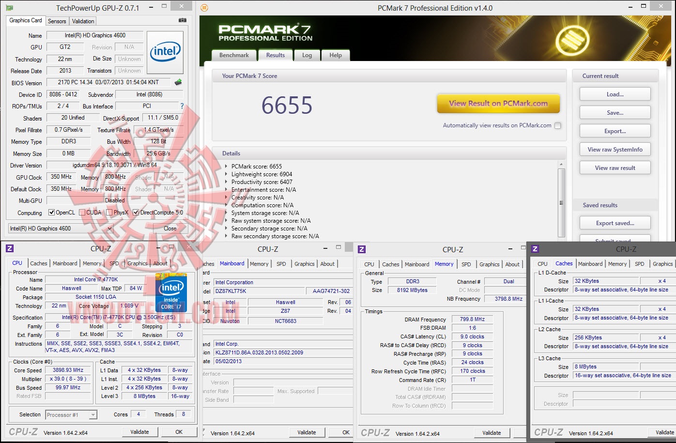Click the Intel Core i7 badge in CPU-Z
This screenshot has width=676, height=443.
(x=171, y=292)
